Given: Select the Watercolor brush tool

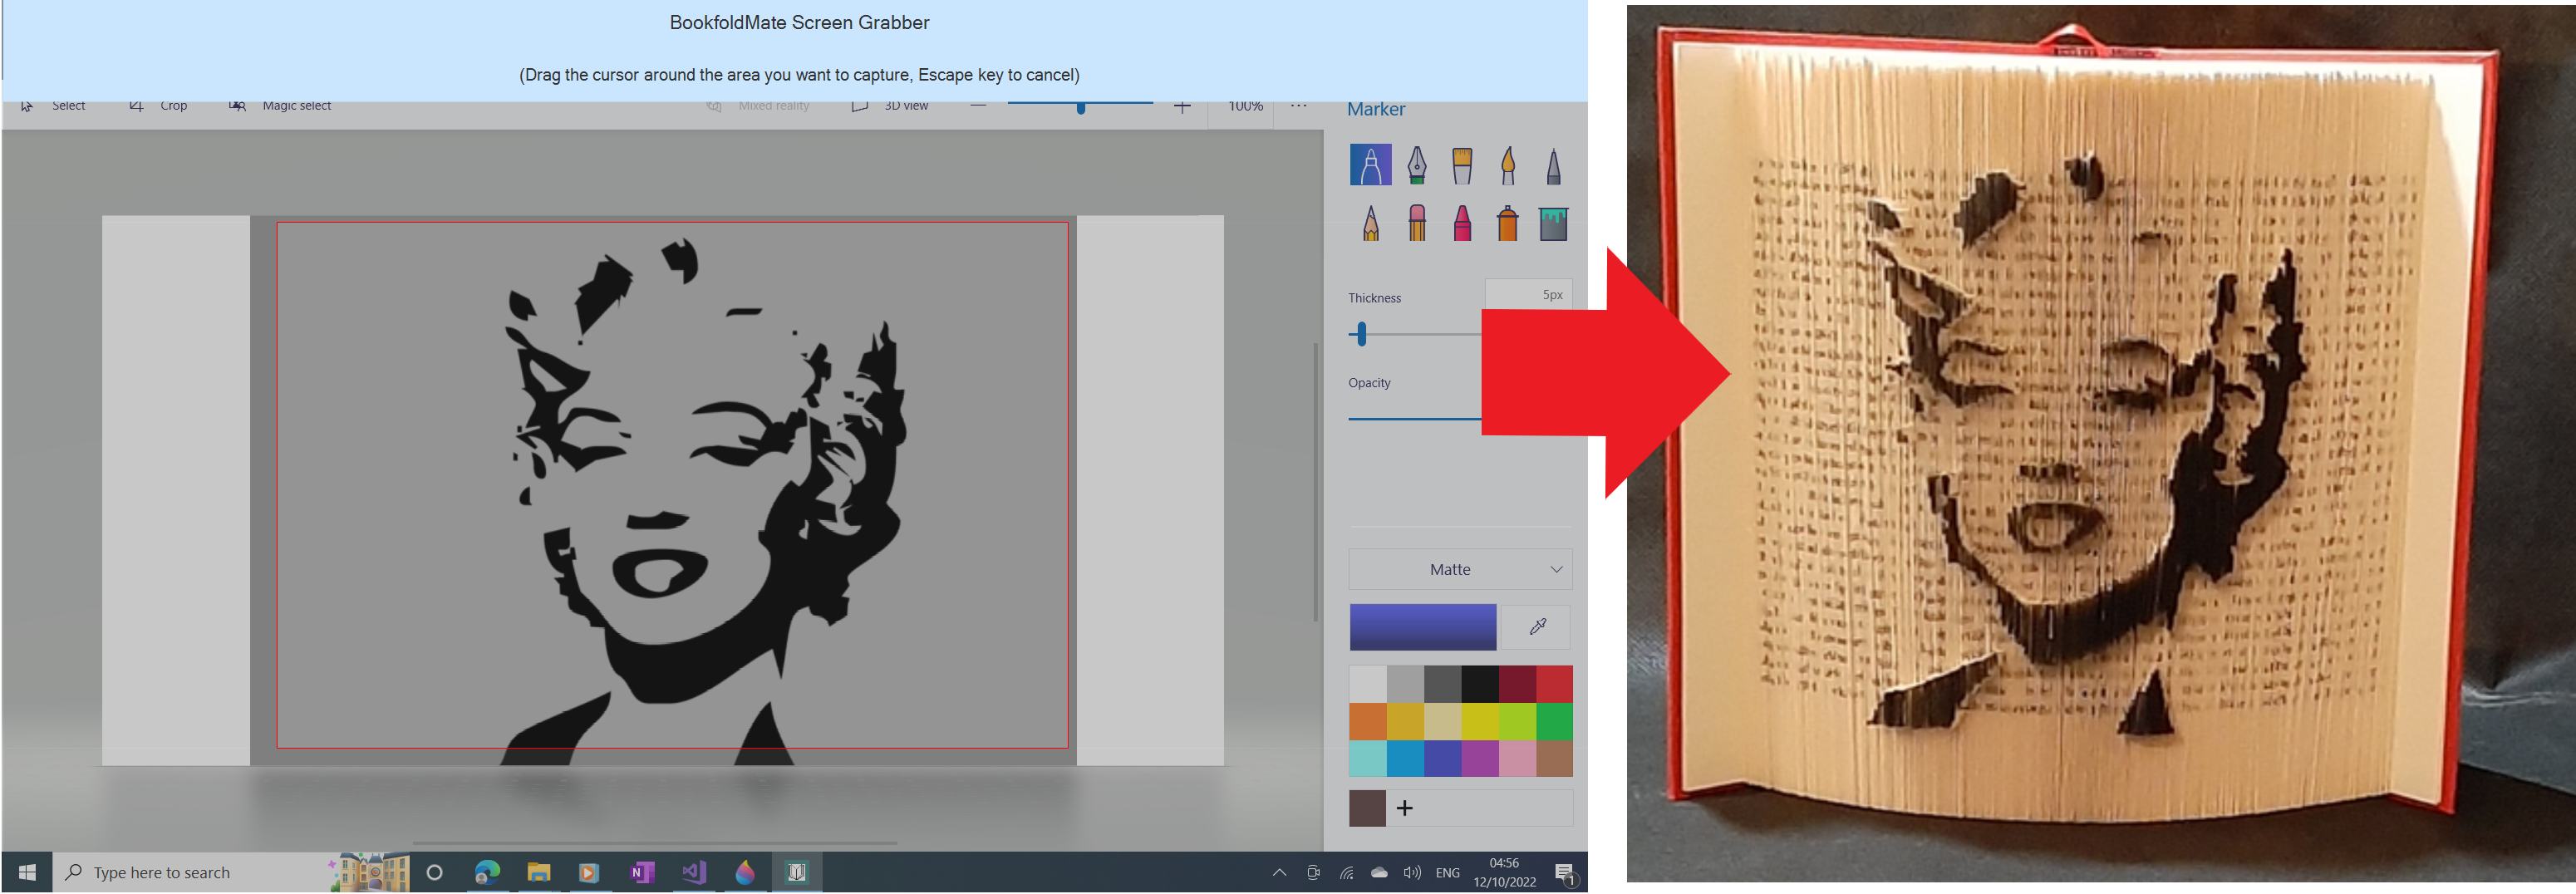Looking at the screenshot, I should (1507, 165).
